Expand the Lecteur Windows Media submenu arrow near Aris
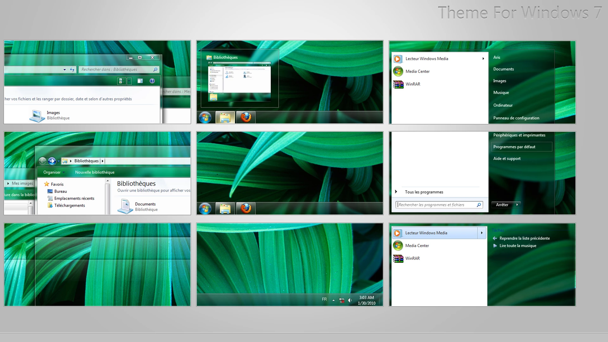 (483, 59)
